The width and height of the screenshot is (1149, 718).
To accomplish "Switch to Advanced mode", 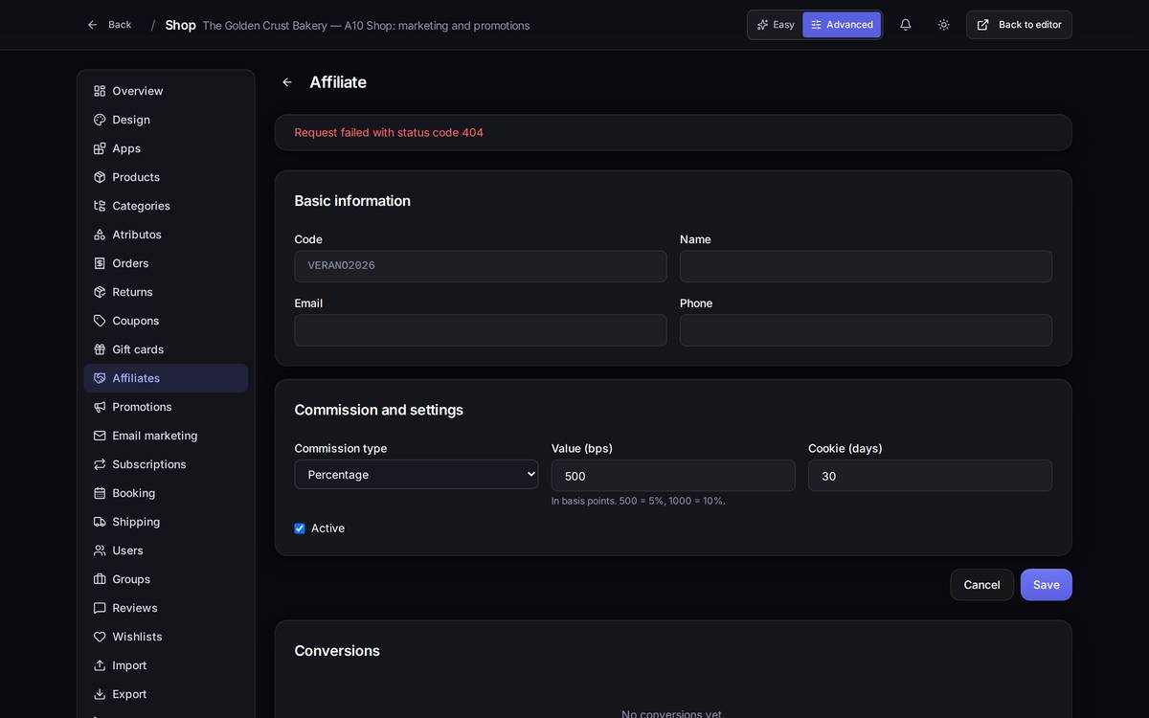I will (842, 25).
